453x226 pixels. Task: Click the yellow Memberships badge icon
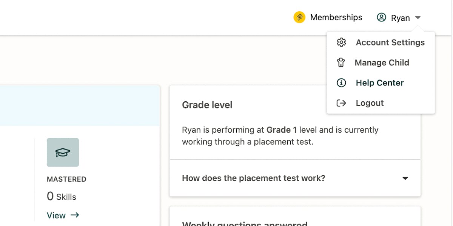pos(299,17)
